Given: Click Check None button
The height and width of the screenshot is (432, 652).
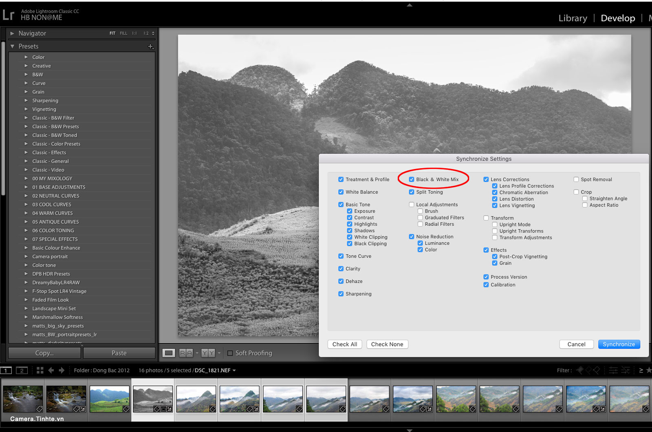Looking at the screenshot, I should 387,344.
